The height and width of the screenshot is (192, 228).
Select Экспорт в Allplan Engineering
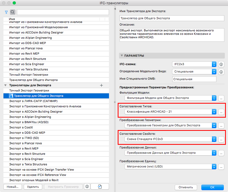[x=56, y=117]
